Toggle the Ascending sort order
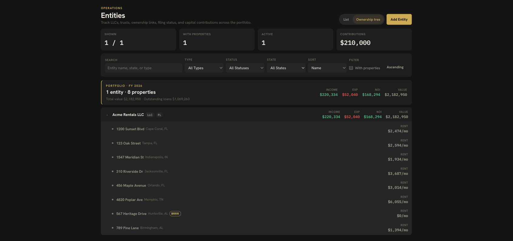This screenshot has height=241, width=513. click(395, 67)
